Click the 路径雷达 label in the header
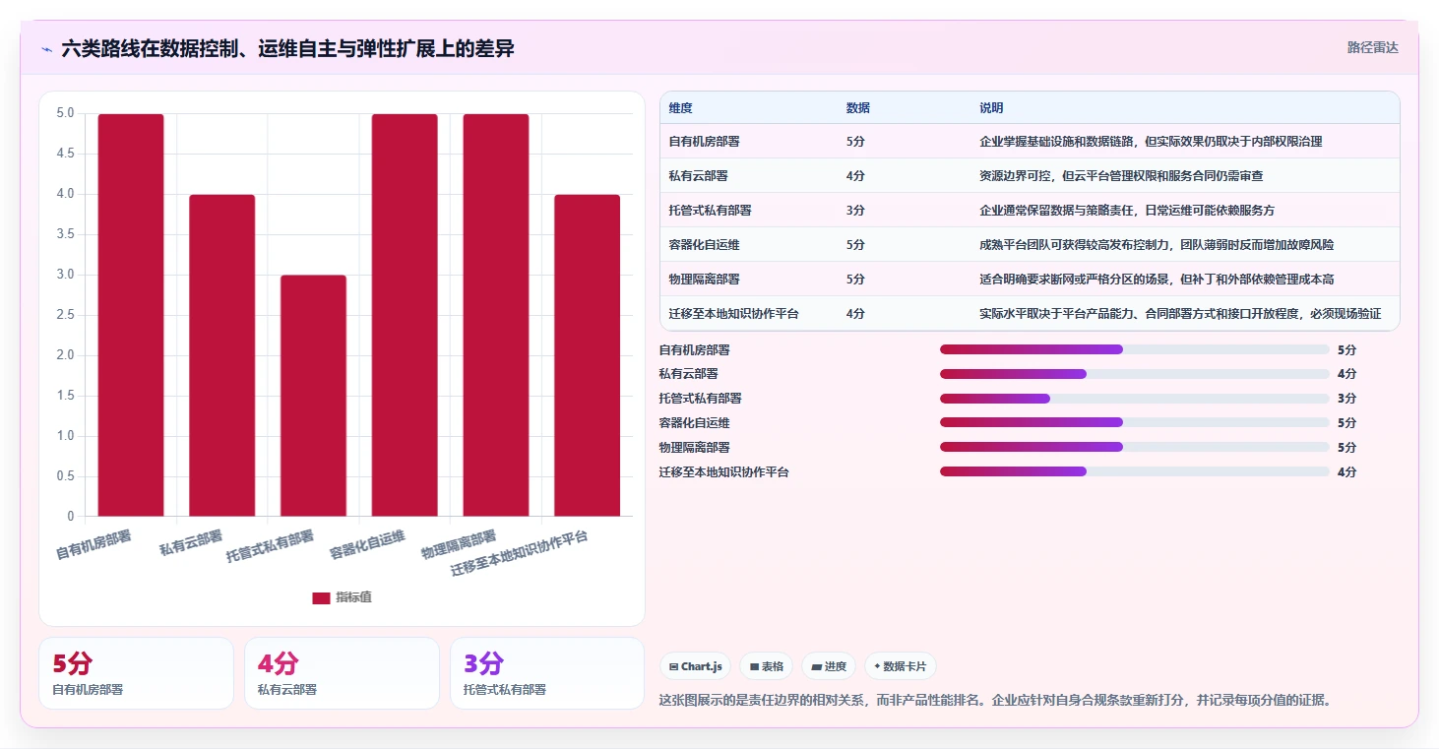This screenshot has height=749, width=1439. [1372, 47]
